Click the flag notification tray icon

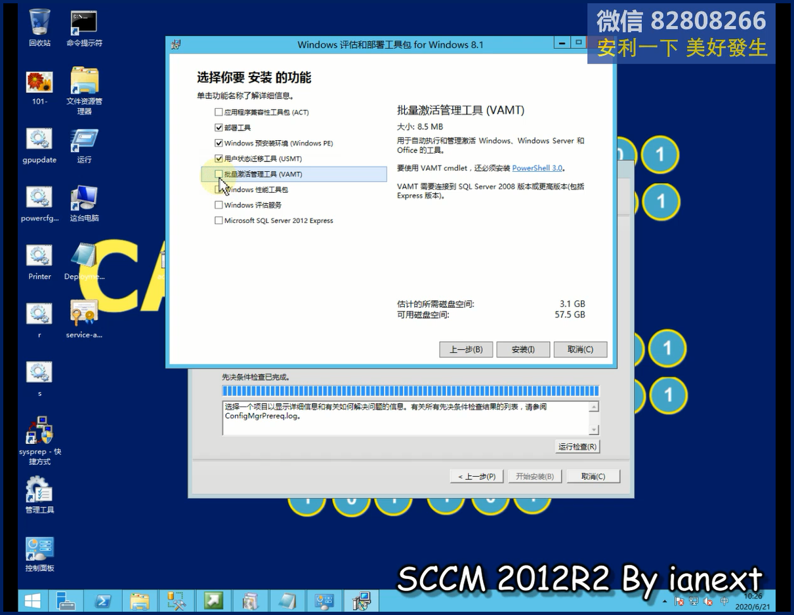point(680,601)
